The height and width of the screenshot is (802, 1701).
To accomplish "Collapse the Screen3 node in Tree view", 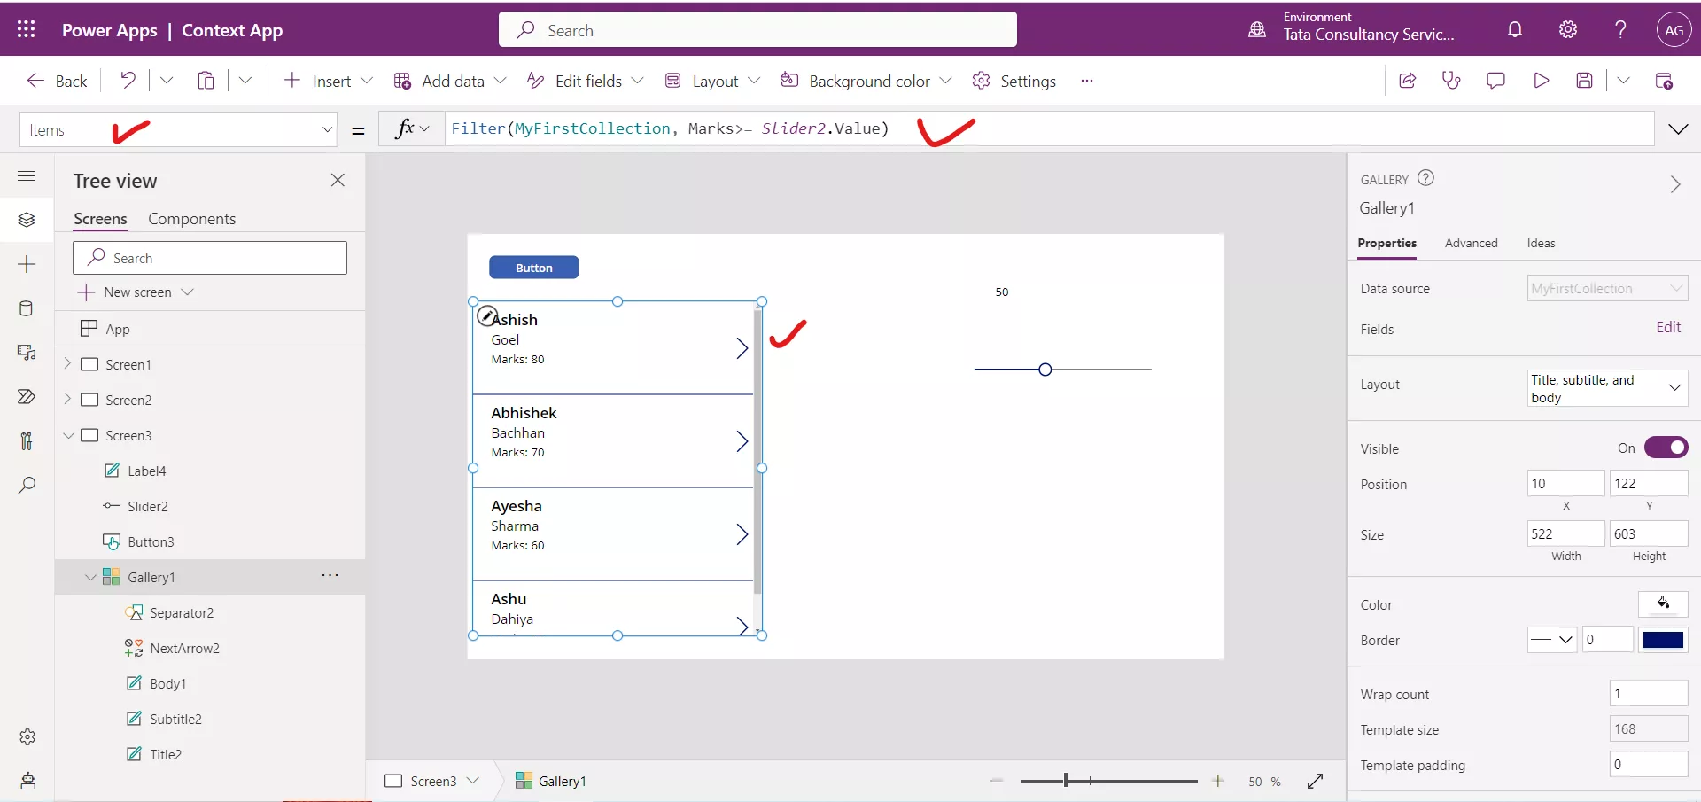I will click(x=68, y=435).
